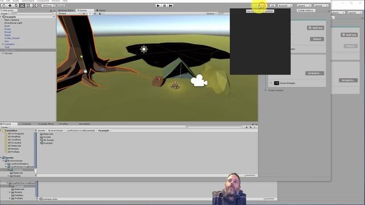The width and height of the screenshot is (365, 205).
Task: Open the scene effects image dropdown
Action: point(101,14)
